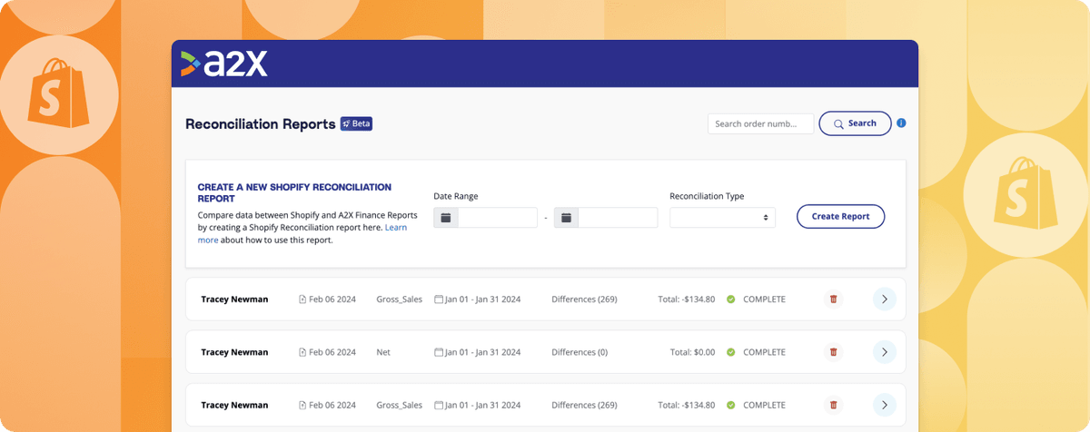Screen dimensions: 1090x432
Task: Focus the Search order number field
Action: (x=760, y=123)
